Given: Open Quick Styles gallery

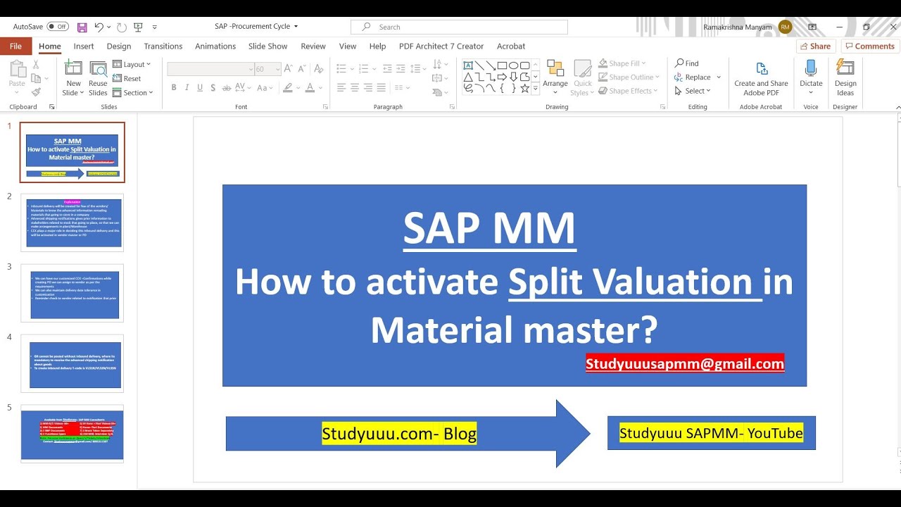Looking at the screenshot, I should pos(582,77).
